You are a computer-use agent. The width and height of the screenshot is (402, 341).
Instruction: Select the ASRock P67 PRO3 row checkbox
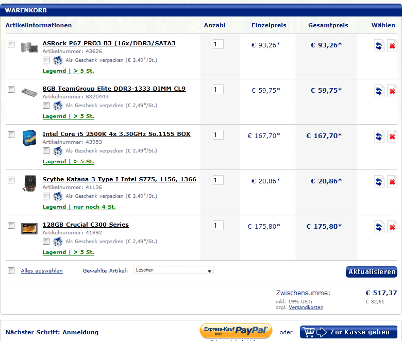11,44
